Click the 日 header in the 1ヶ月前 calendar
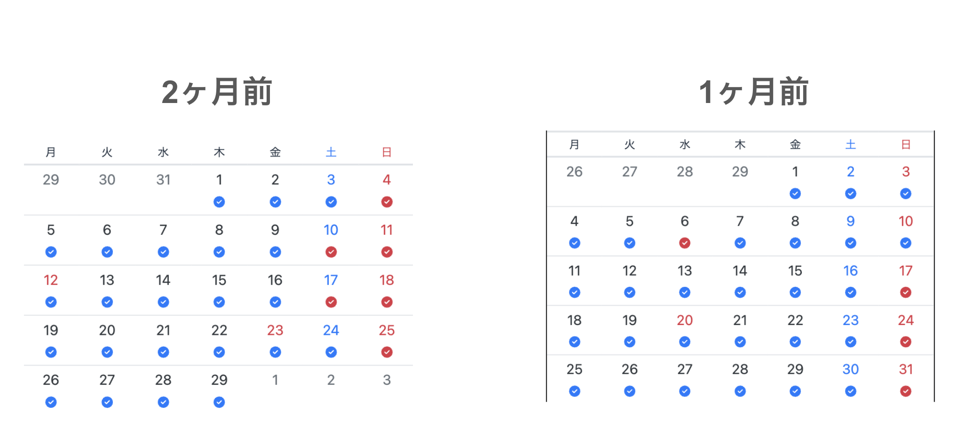Image resolution: width=980 pixels, height=428 pixels. (906, 144)
